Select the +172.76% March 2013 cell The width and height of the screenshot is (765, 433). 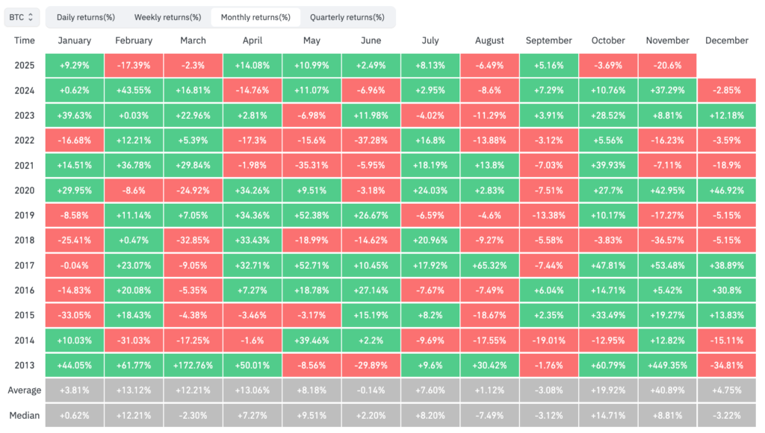point(193,364)
